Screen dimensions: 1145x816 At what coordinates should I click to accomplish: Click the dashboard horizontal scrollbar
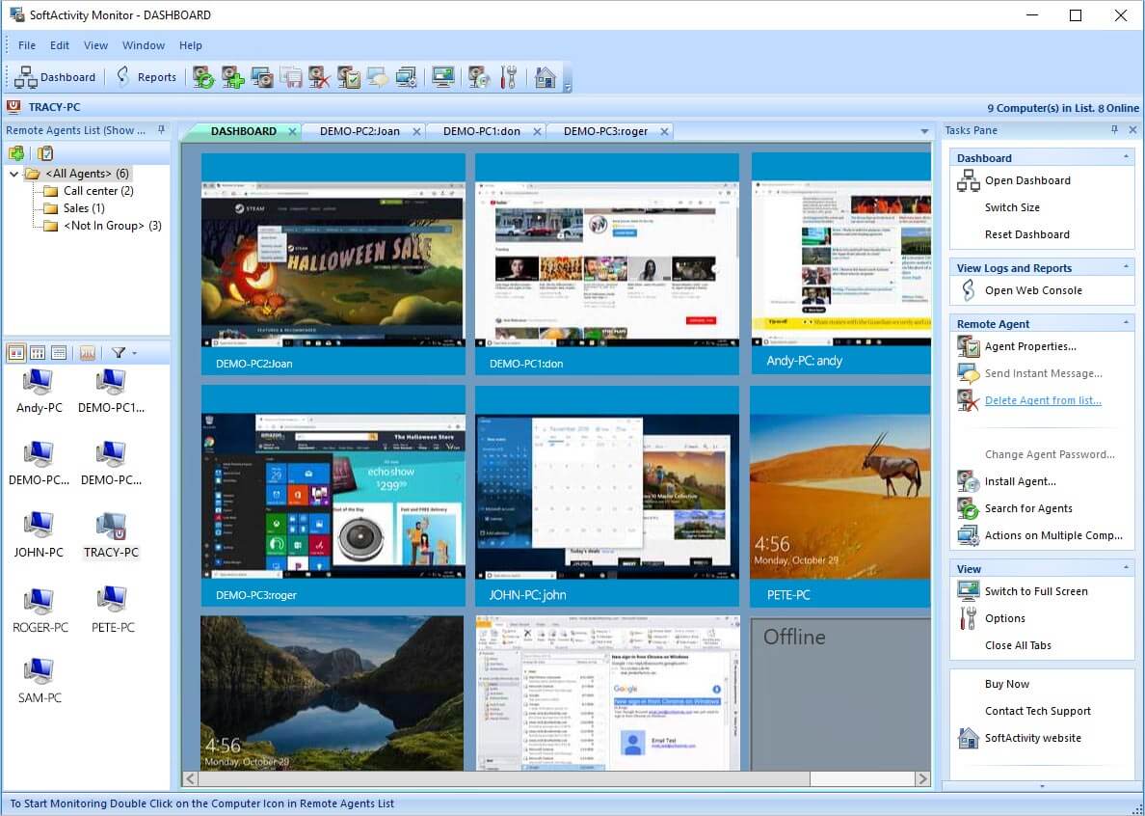click(501, 778)
